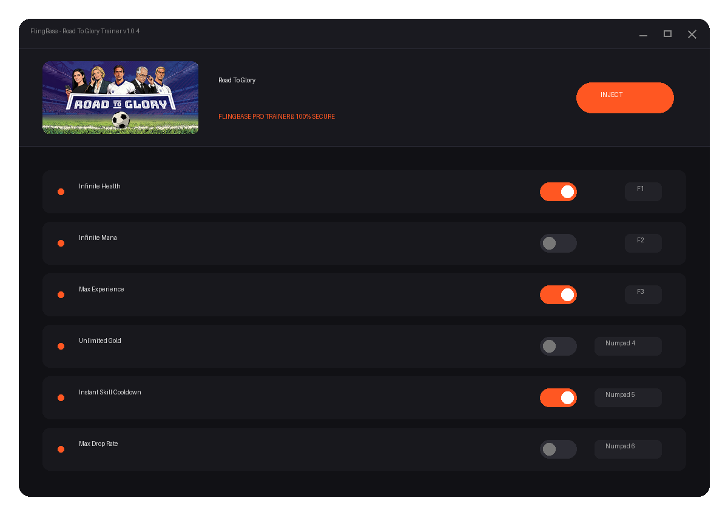Viewport: 728px width, 515px height.
Task: Maximize the FlingBase trainer window
Action: pos(667,34)
